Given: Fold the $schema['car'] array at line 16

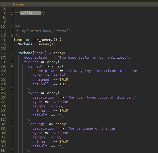Looking at the screenshot, I should 12,53.
